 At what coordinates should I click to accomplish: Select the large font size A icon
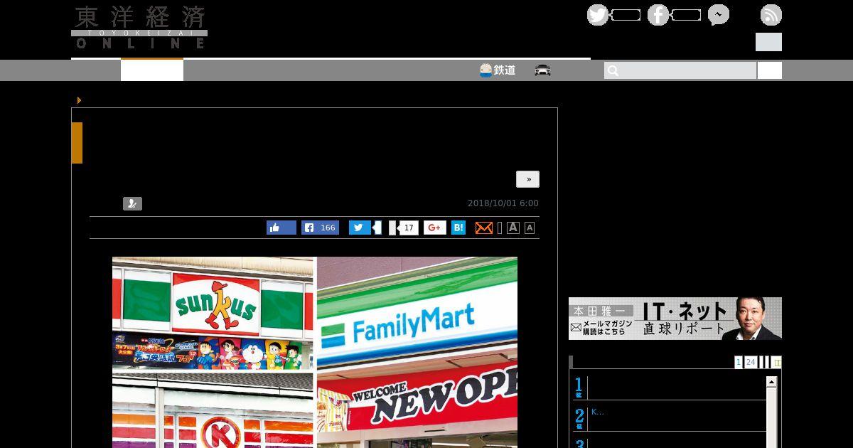[x=513, y=228]
